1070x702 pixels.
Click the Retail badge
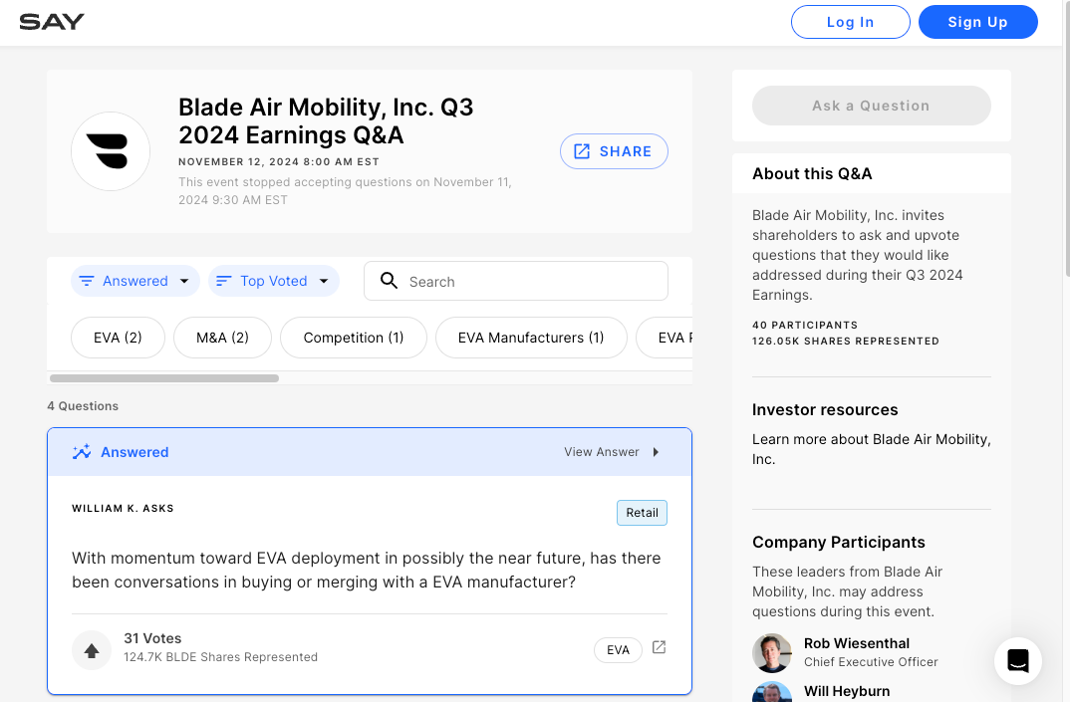click(x=643, y=513)
